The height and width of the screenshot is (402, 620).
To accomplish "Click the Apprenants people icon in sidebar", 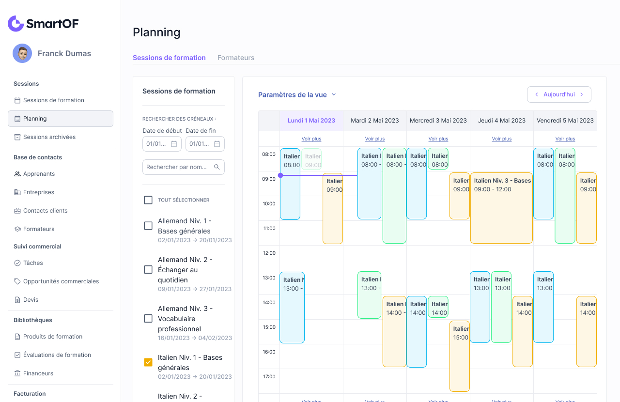I will (x=17, y=174).
